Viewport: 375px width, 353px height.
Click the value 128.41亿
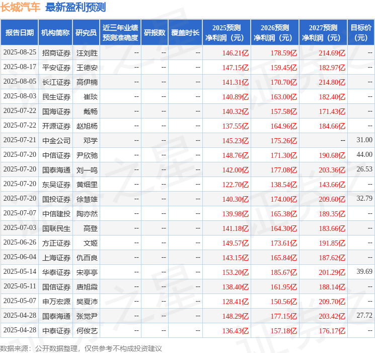(x=236, y=302)
